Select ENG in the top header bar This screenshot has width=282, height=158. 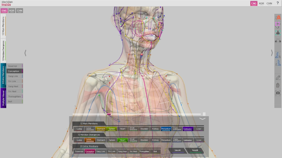click(254, 3)
